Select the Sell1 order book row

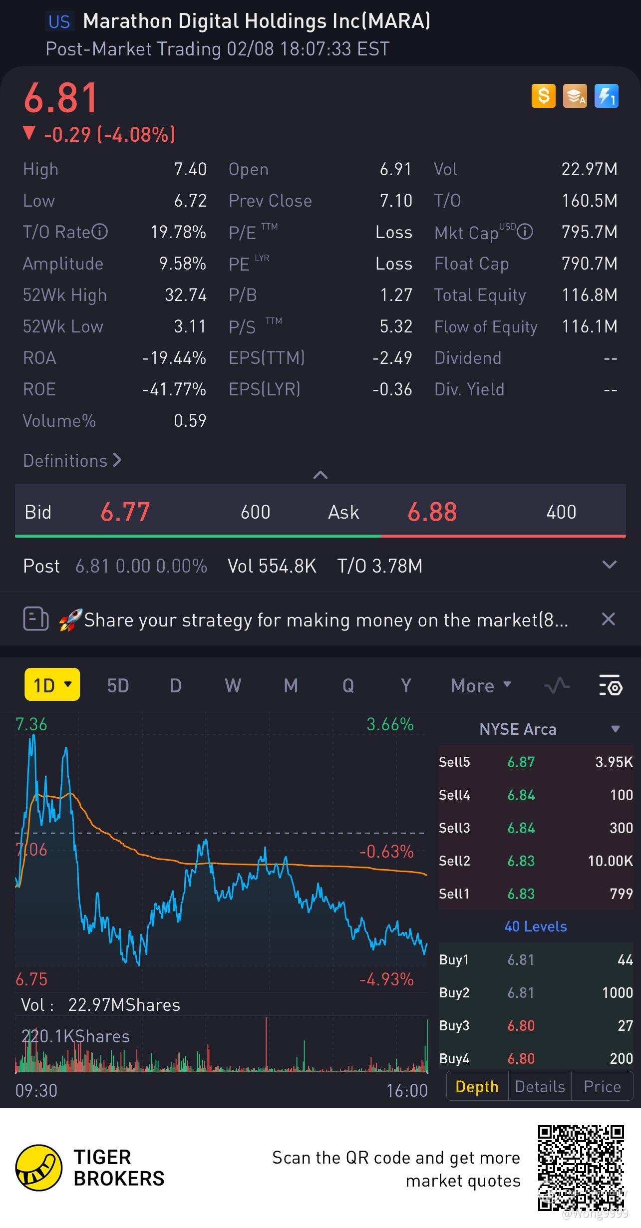536,894
